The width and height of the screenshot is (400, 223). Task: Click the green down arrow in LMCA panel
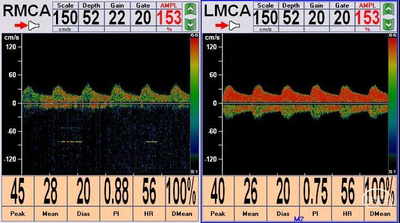click(x=389, y=25)
